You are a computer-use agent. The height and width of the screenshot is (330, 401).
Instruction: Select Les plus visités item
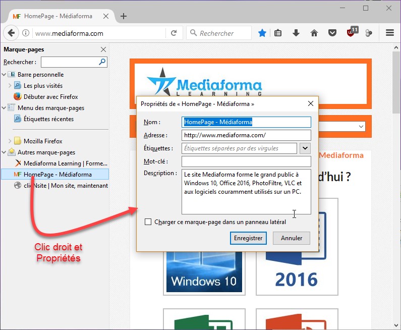pos(43,86)
